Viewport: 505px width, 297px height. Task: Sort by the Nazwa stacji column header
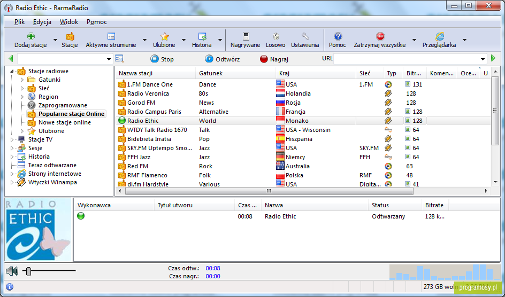coord(155,73)
